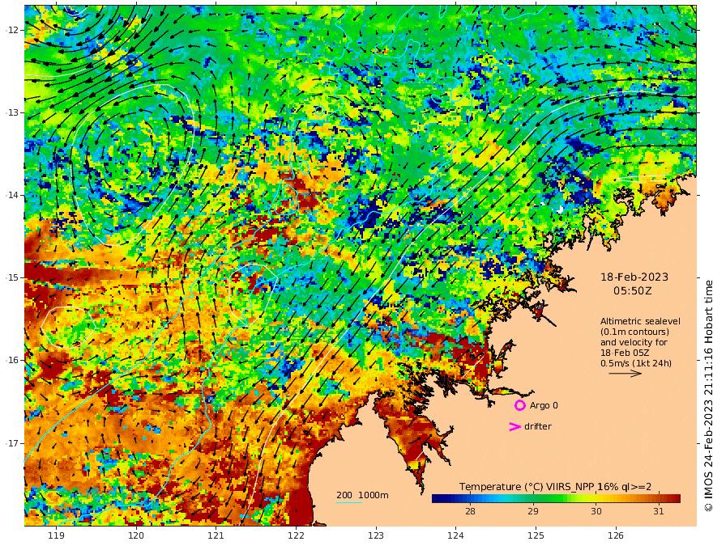Click the '18-Feb 05Z' legend line
This screenshot has height=550, width=713.
coord(625,353)
